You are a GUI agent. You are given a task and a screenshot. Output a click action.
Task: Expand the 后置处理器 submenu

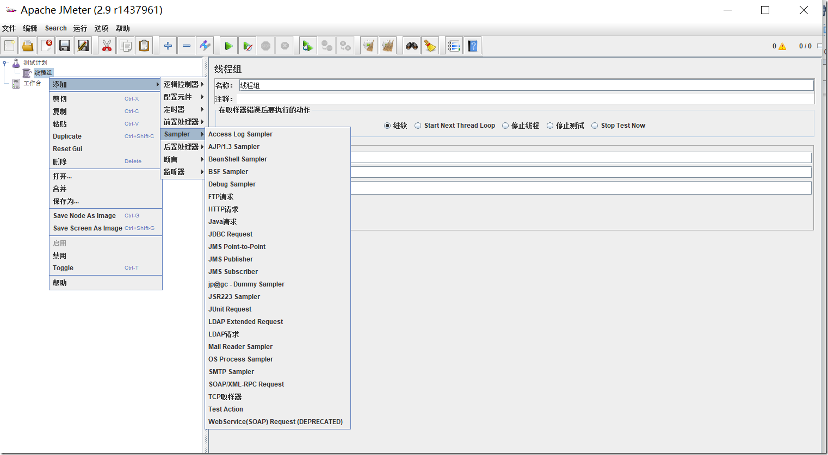tap(183, 147)
